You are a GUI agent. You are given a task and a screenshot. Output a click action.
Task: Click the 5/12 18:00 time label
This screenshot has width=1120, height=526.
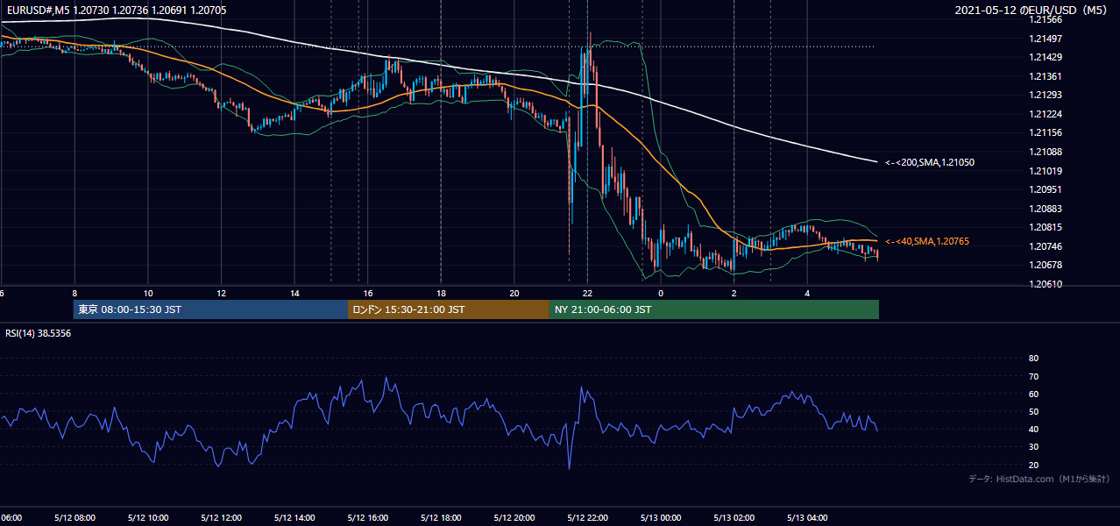pos(442,517)
